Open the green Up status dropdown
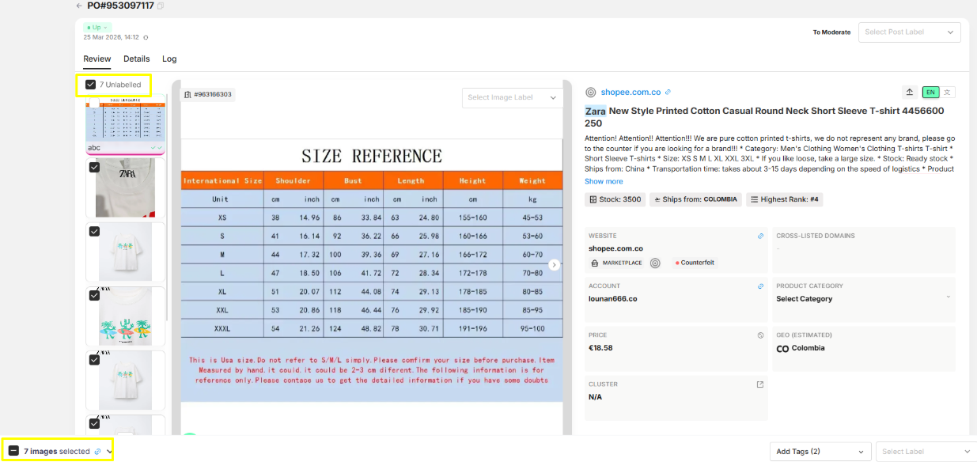The image size is (977, 462). [x=97, y=28]
